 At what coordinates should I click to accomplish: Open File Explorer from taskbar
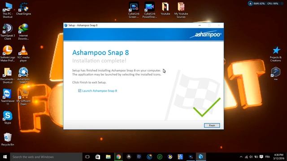pyautogui.click(x=108, y=157)
